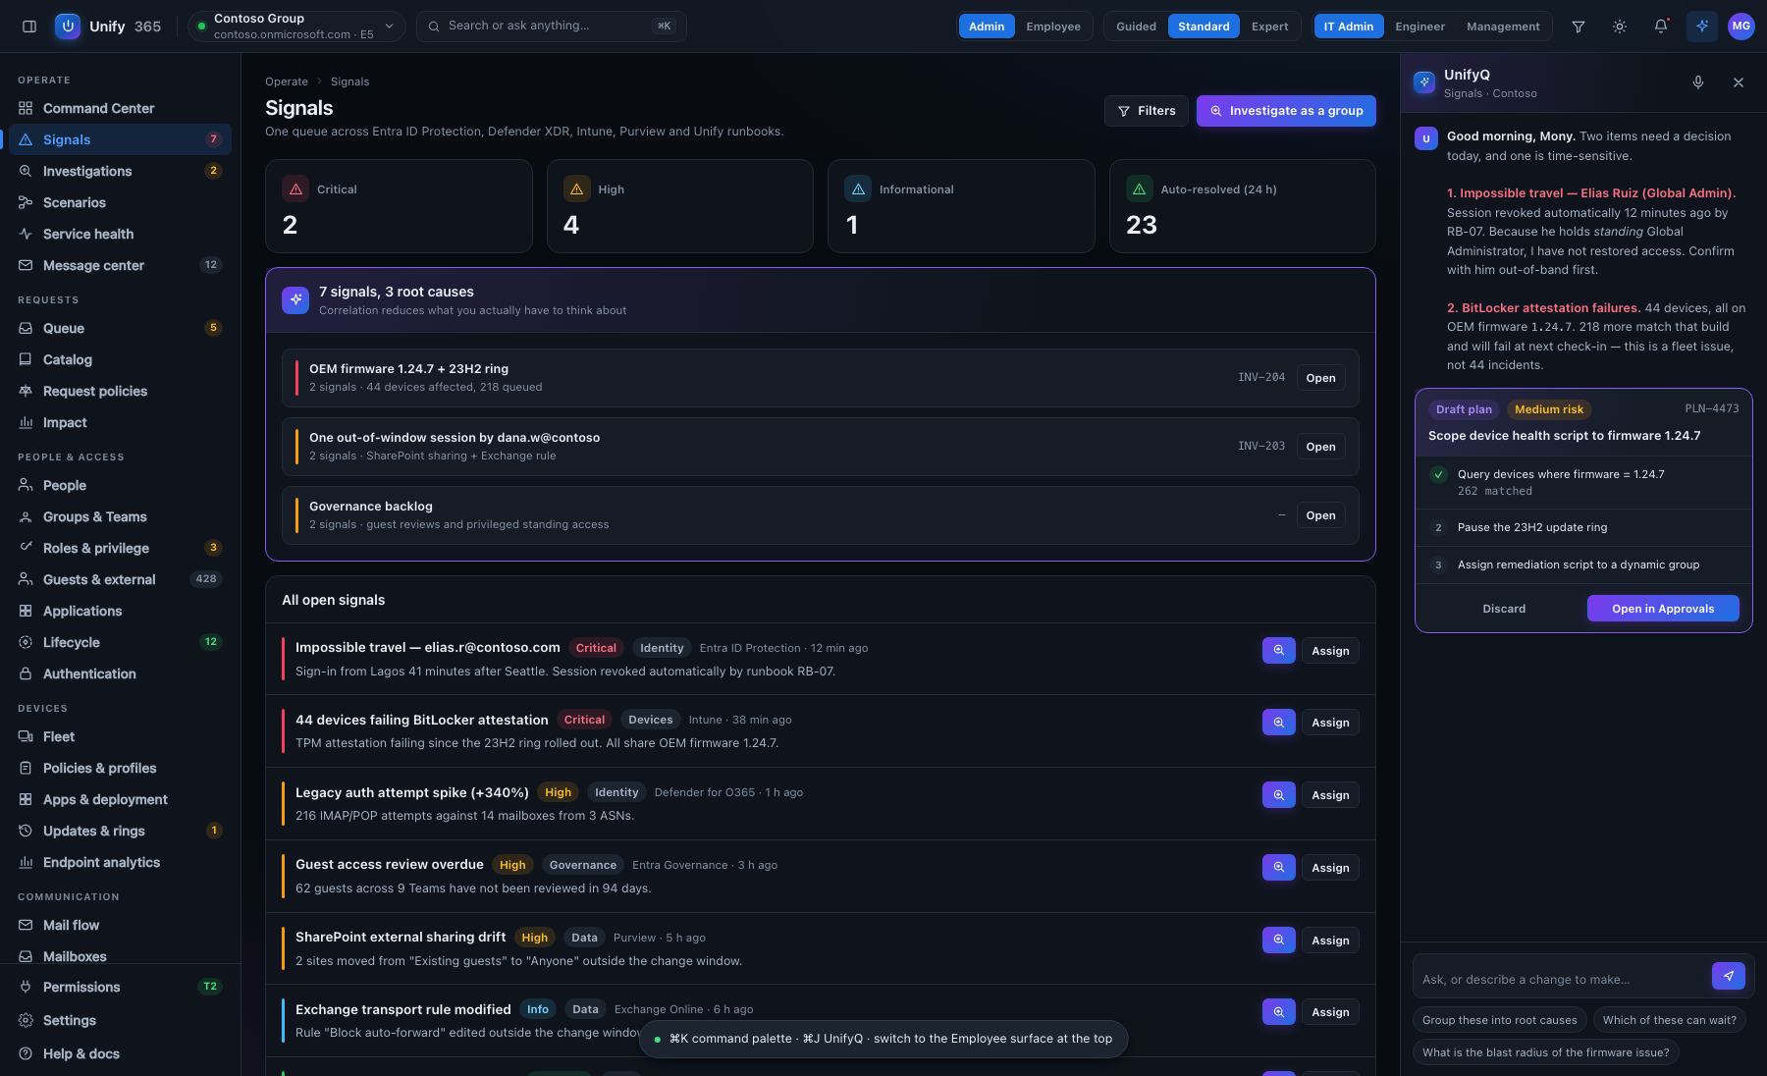Select 'Assign remediation script to a dynamic group'
Image resolution: width=1767 pixels, height=1076 pixels.
1583,565
